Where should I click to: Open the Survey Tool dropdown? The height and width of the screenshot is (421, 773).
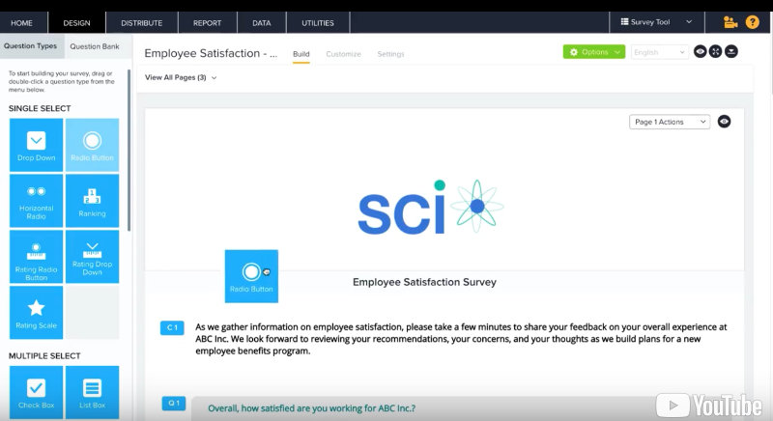657,22
